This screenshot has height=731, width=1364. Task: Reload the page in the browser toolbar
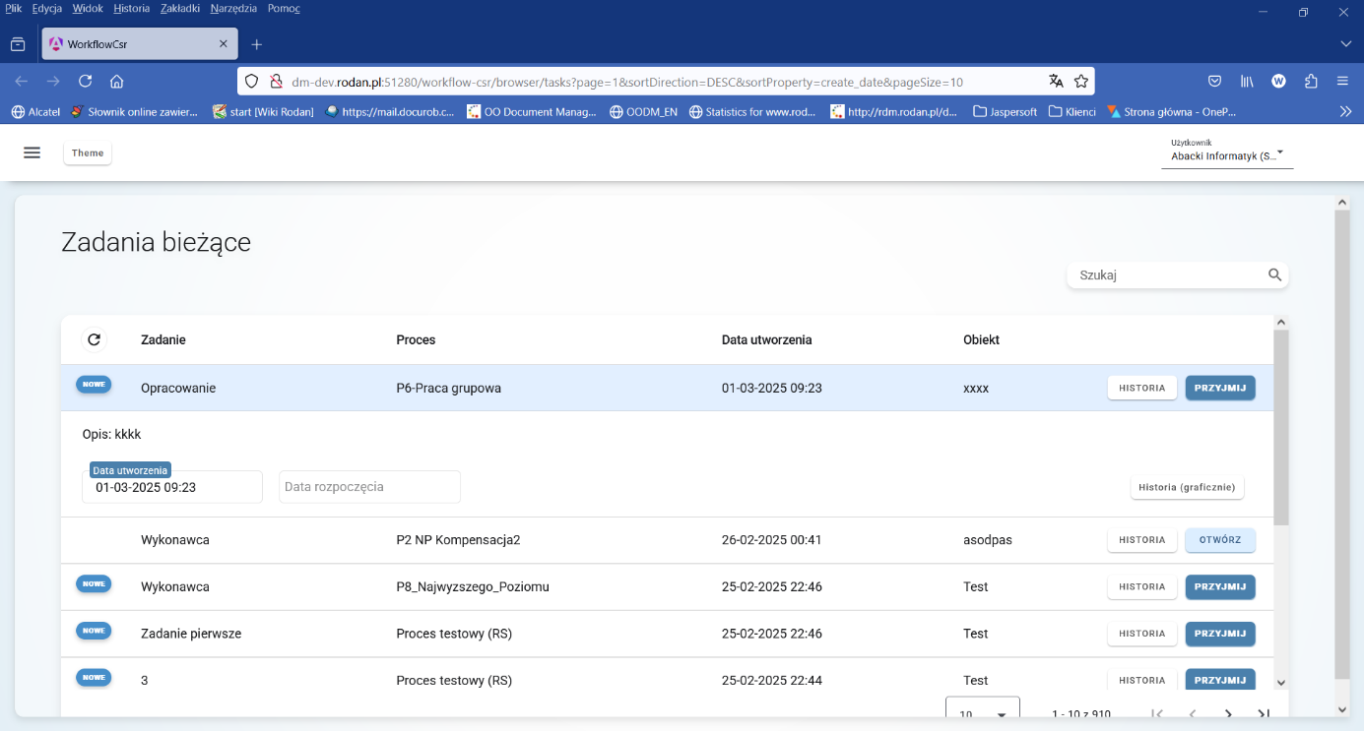coord(85,82)
